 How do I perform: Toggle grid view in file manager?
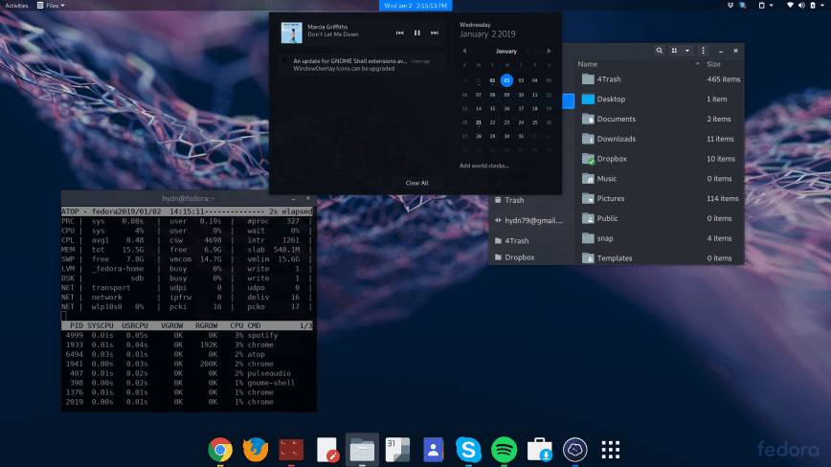pos(674,50)
